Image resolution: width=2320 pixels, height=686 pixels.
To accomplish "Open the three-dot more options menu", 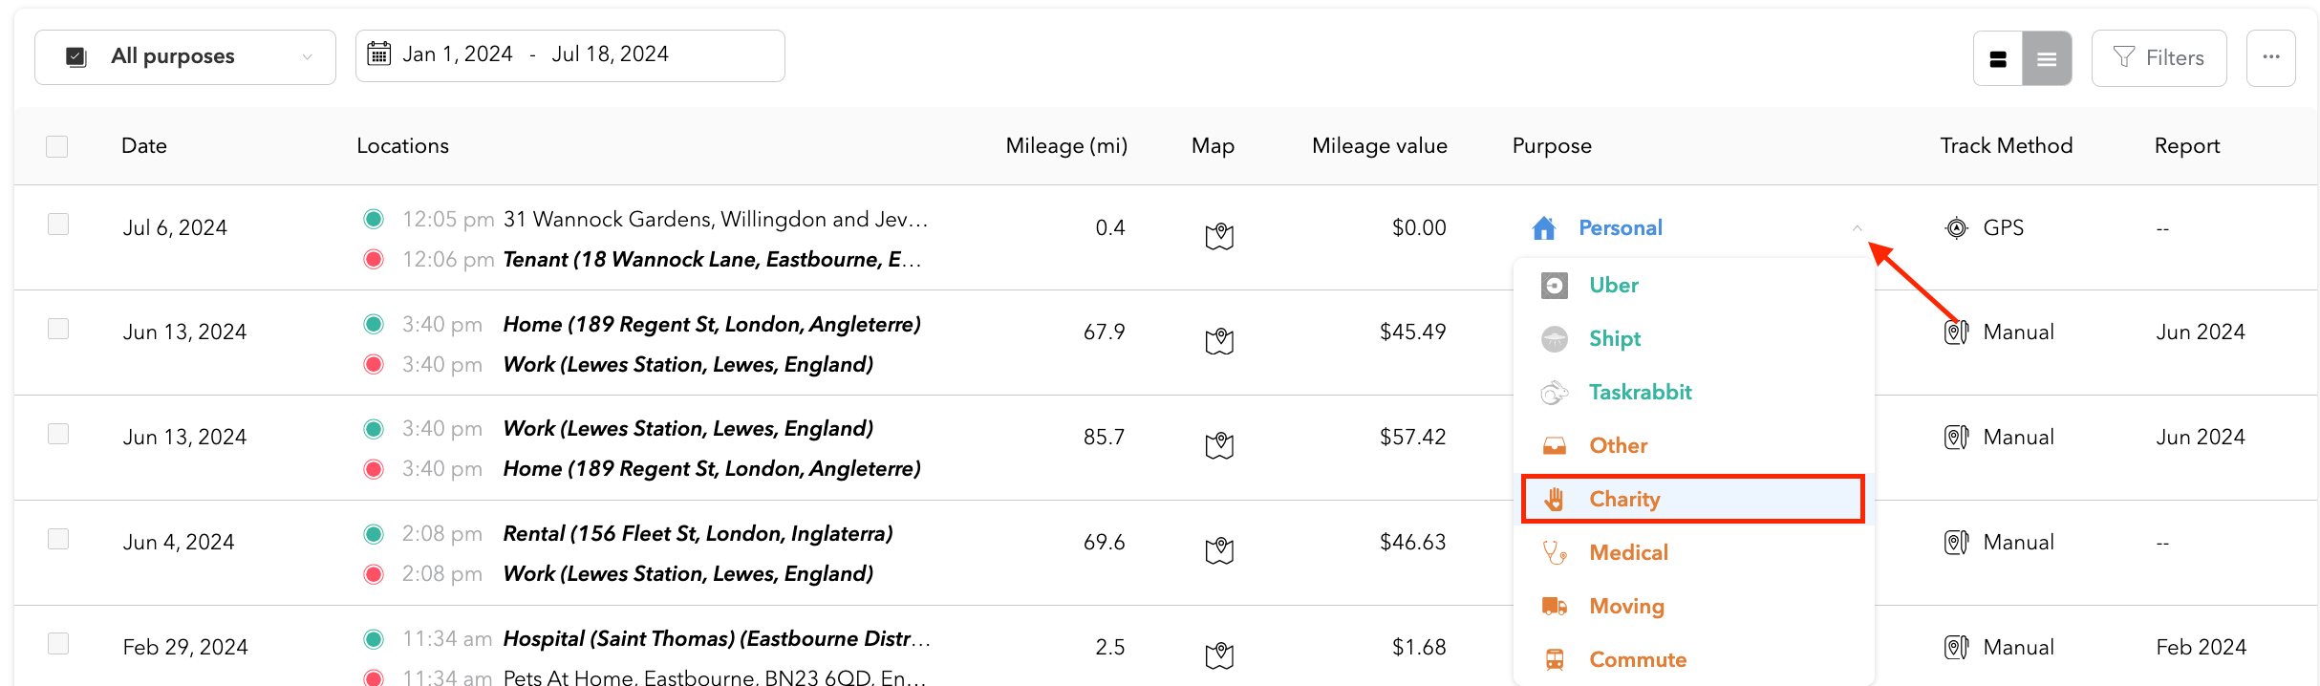I will click(x=2271, y=58).
